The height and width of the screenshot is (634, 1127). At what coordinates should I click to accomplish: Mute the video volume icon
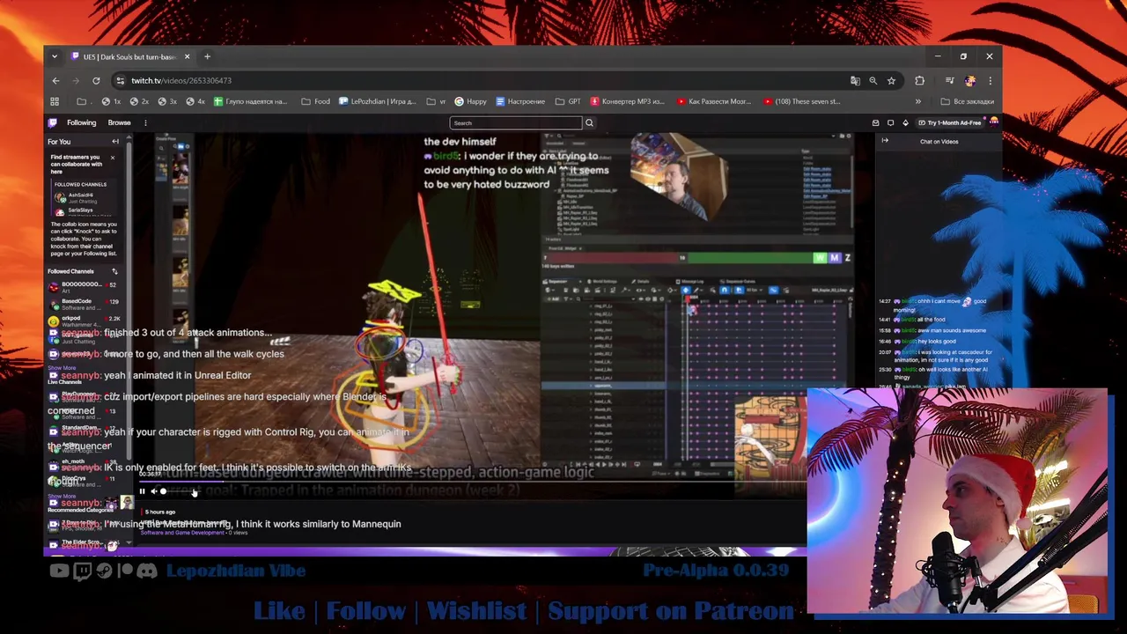pyautogui.click(x=153, y=491)
